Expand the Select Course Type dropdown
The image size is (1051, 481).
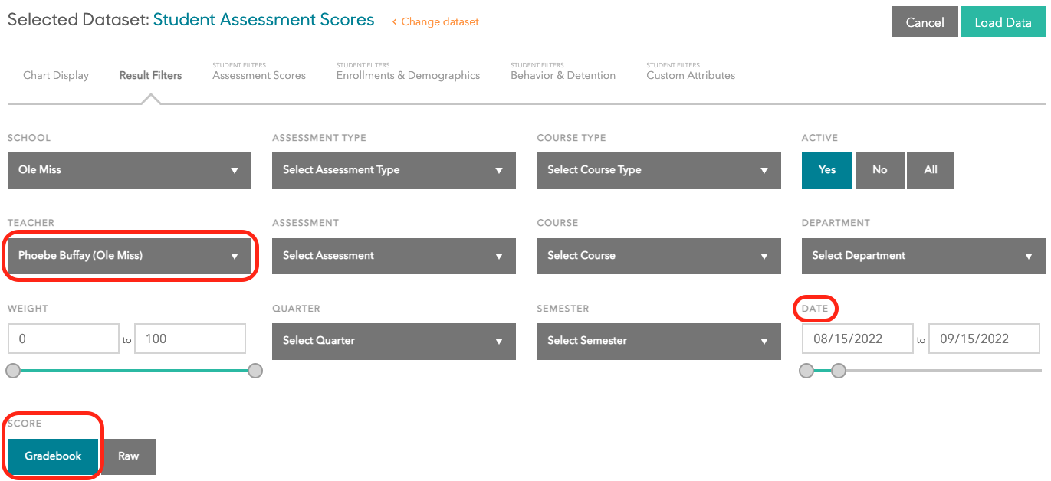click(659, 170)
